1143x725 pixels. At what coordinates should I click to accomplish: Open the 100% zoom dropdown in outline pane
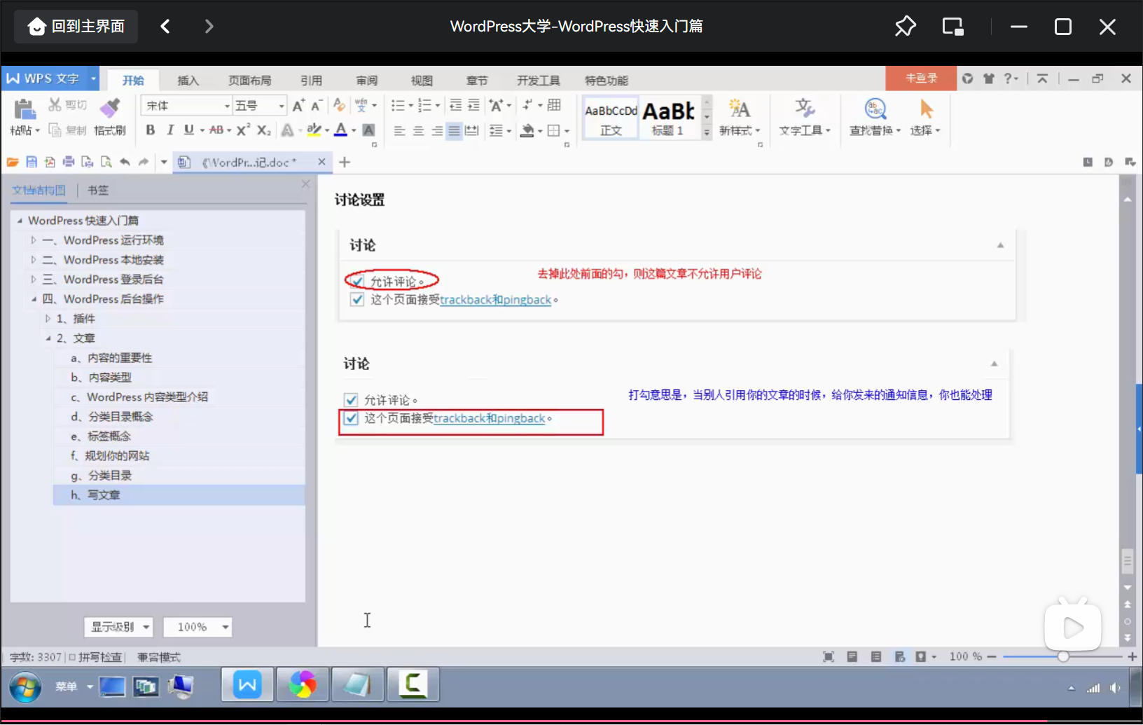(x=198, y=627)
